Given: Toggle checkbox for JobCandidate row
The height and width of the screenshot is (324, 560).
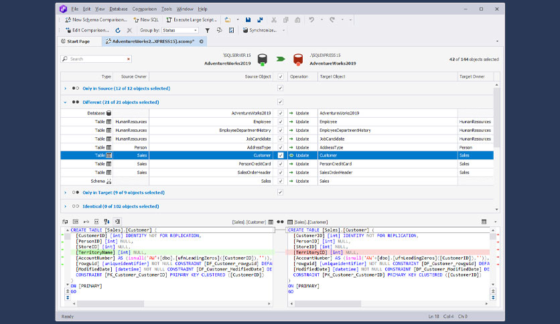Looking at the screenshot, I should 281,139.
